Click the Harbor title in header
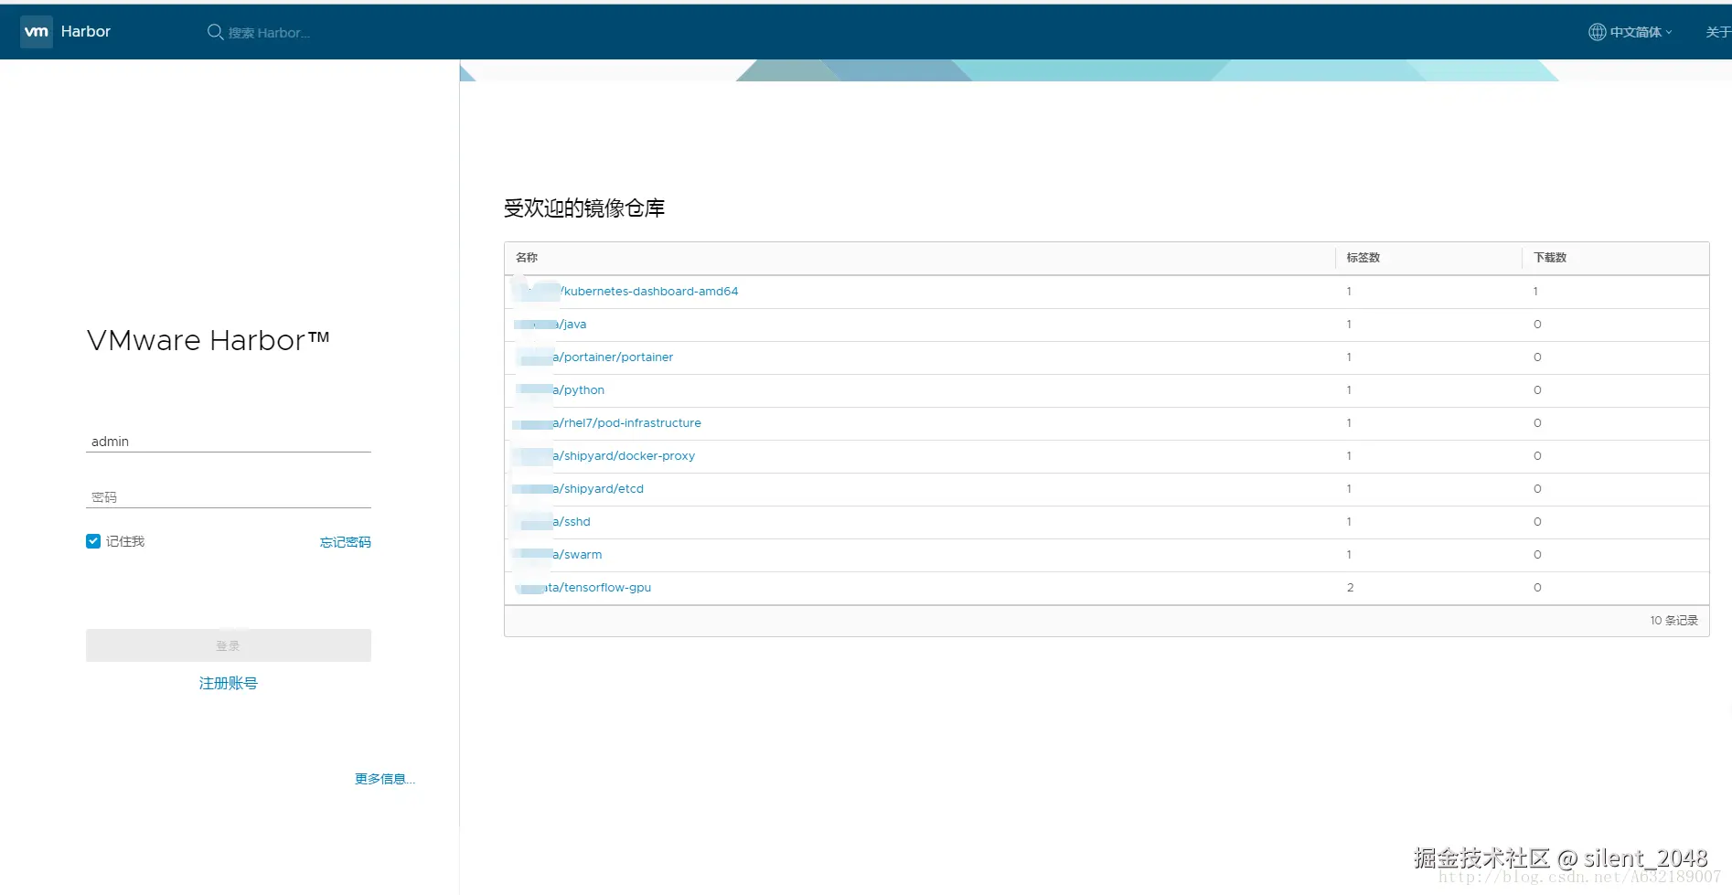This screenshot has height=895, width=1732. pyautogui.click(x=86, y=31)
